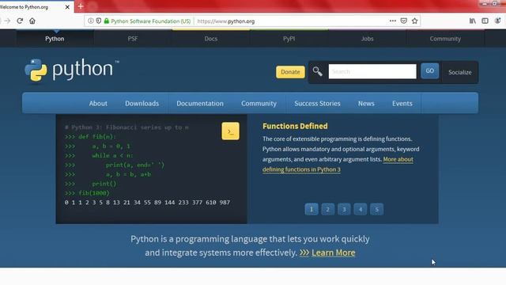Open the News menu

[366, 104]
